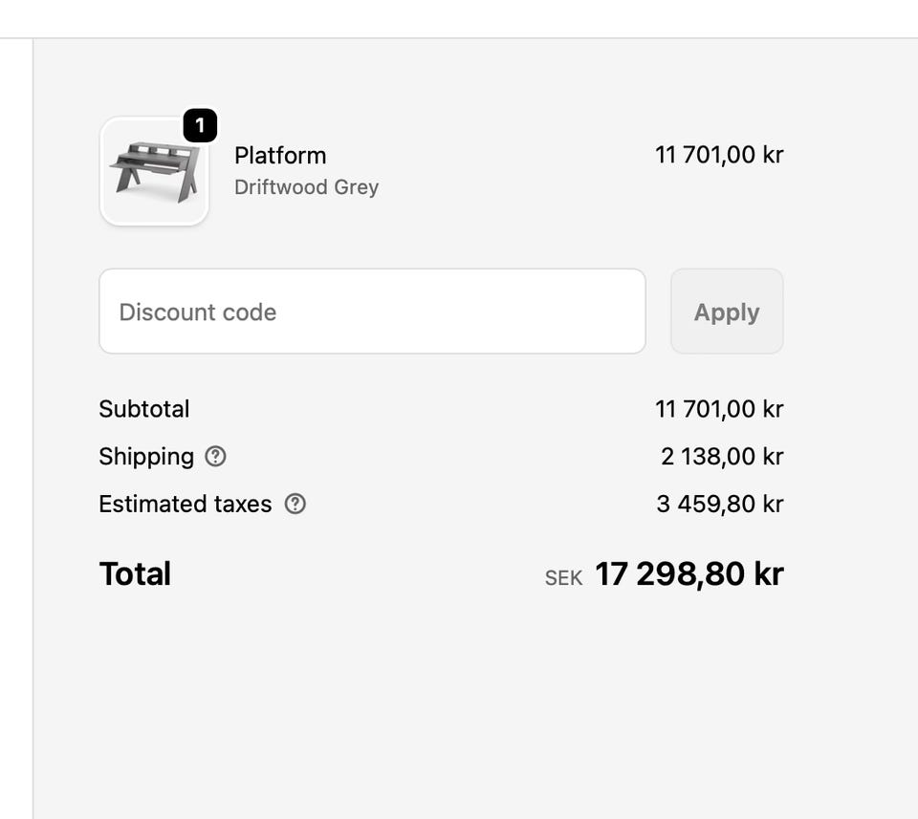This screenshot has width=918, height=819.
Task: Click the Subtotal amount value
Action: click(719, 409)
